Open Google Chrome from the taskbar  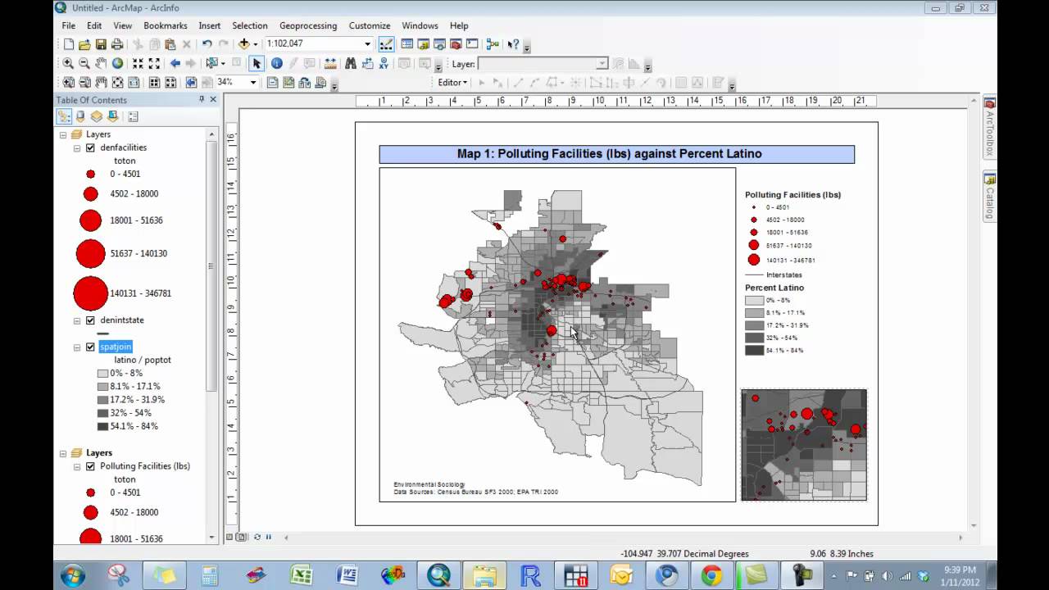[x=711, y=575]
